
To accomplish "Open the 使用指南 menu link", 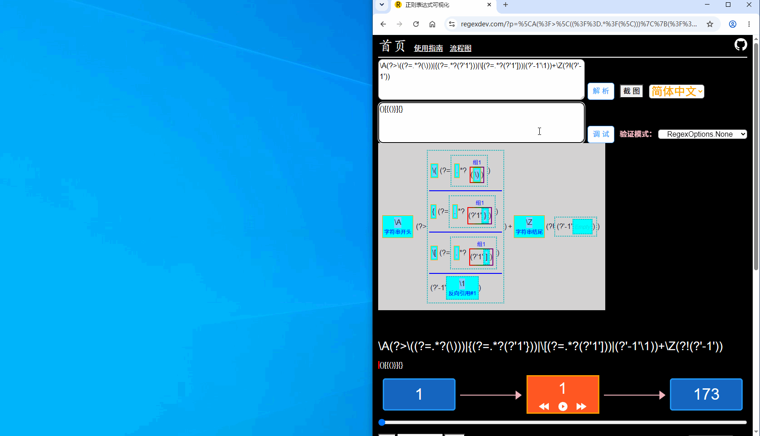I will click(428, 48).
